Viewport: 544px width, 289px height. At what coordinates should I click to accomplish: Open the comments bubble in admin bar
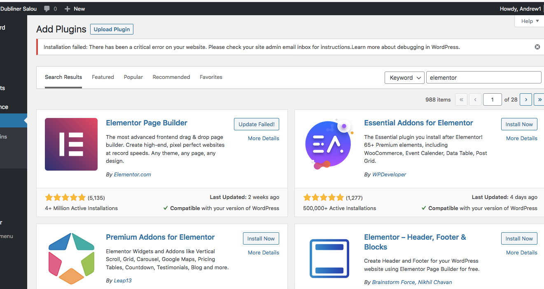click(50, 9)
